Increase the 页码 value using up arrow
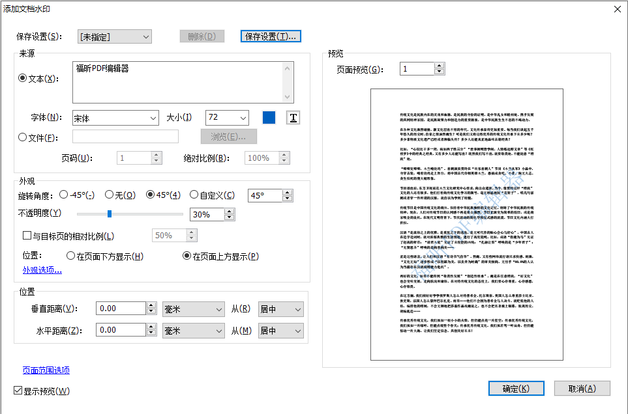This screenshot has width=628, height=414. tap(155, 154)
